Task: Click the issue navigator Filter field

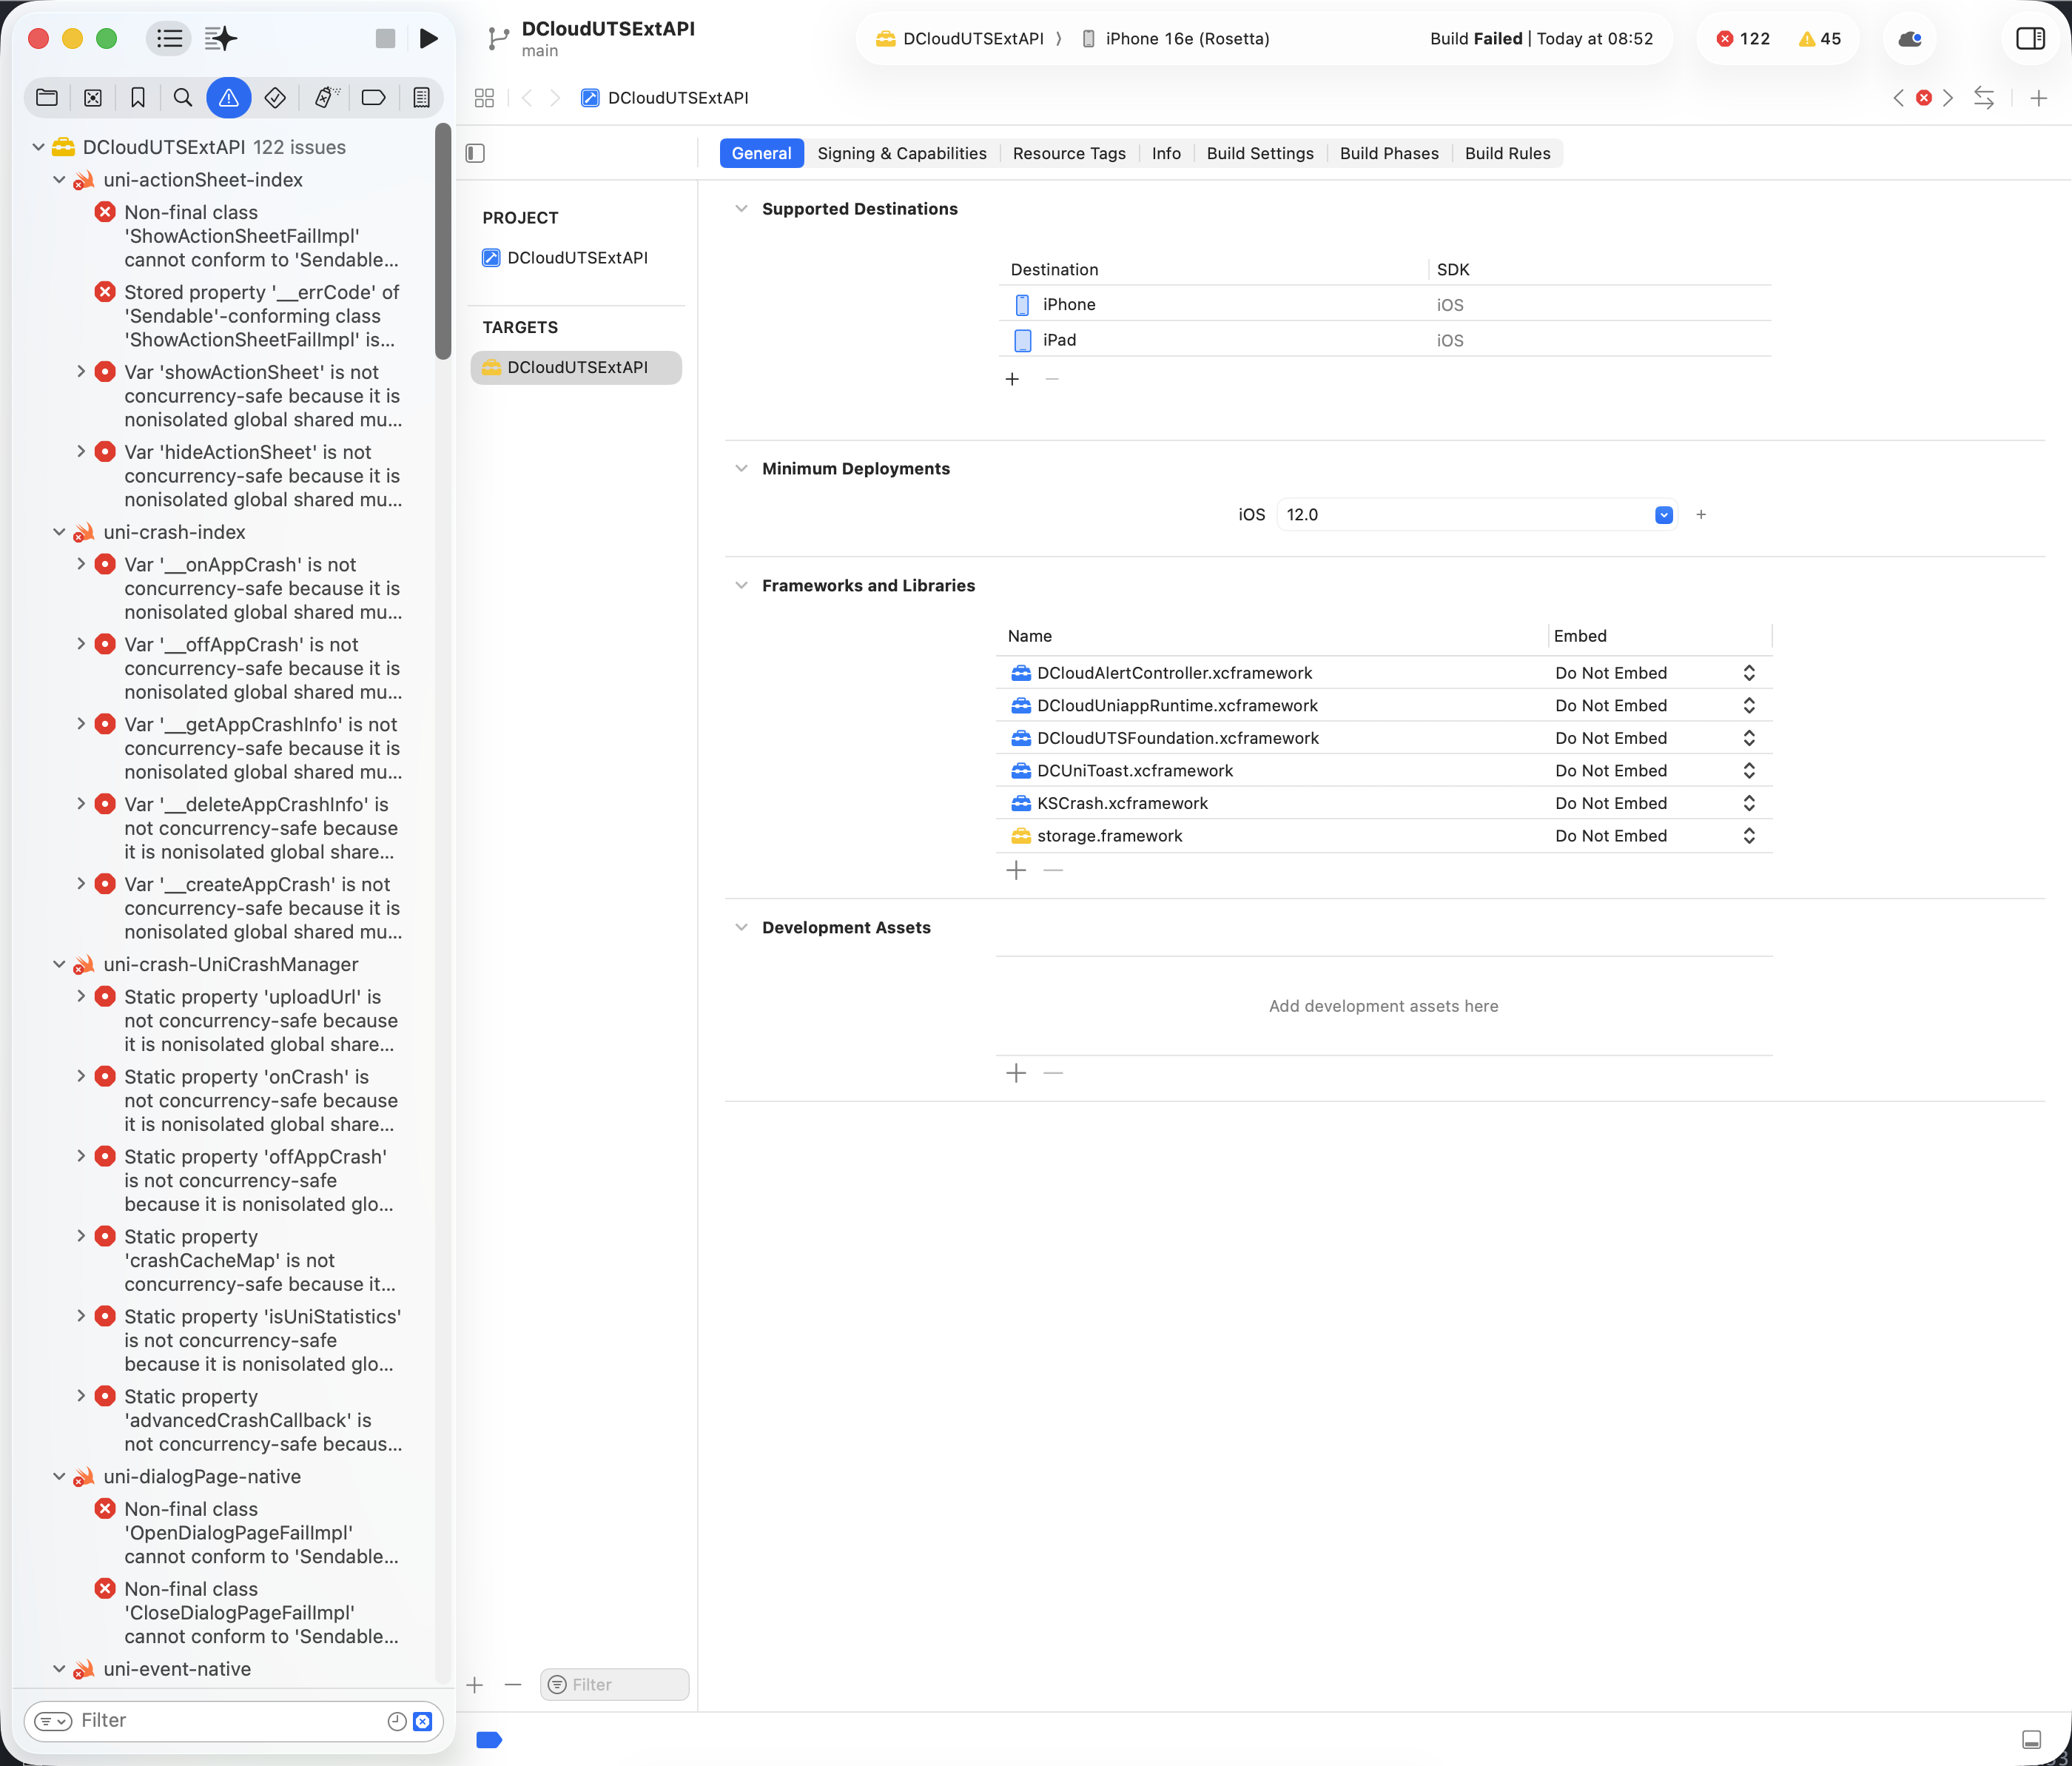Action: click(x=233, y=1721)
